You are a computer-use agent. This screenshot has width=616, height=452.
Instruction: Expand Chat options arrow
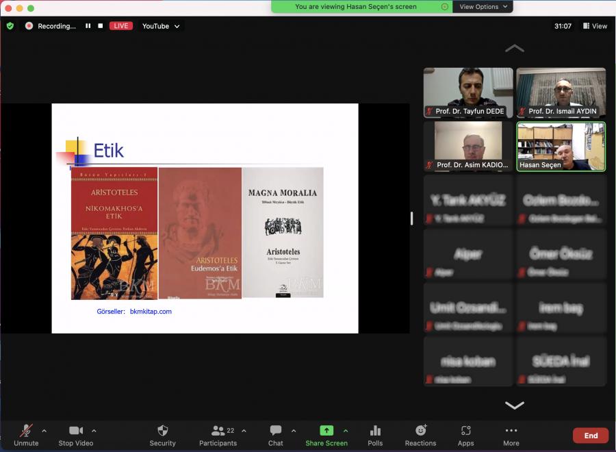[294, 431]
